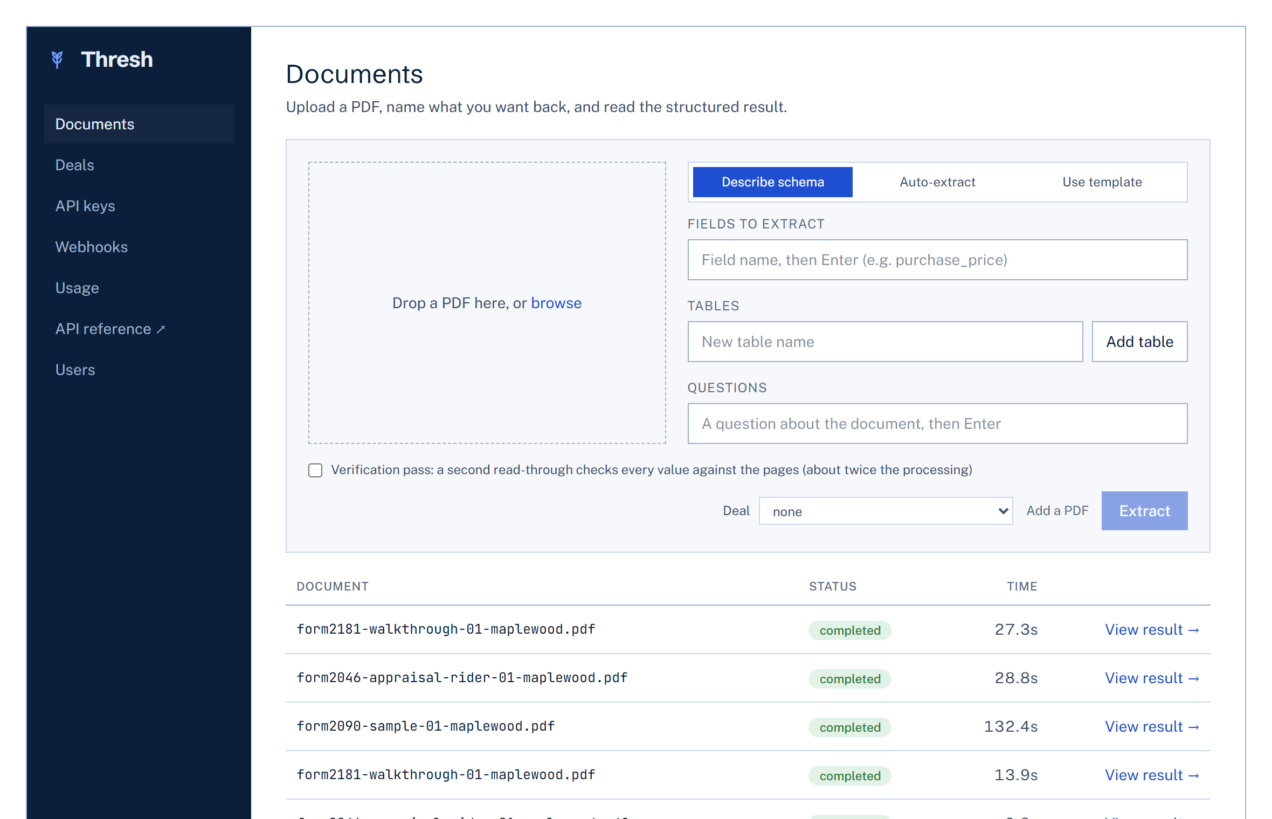The image size is (1272, 819).
Task: Switch to Use template tab
Action: (1102, 182)
